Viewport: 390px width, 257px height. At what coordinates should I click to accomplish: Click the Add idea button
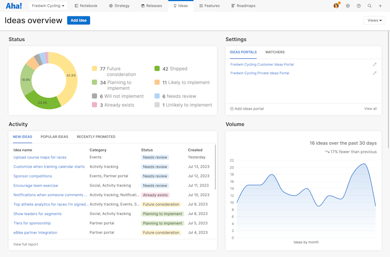(79, 20)
